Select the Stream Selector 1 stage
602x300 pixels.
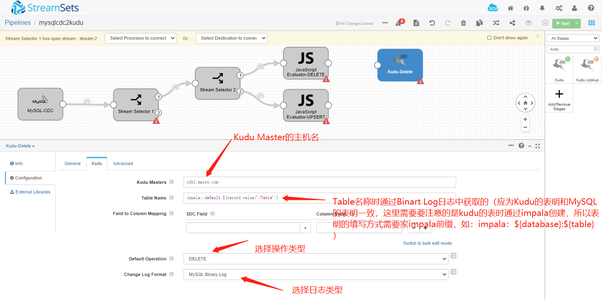coord(136,105)
